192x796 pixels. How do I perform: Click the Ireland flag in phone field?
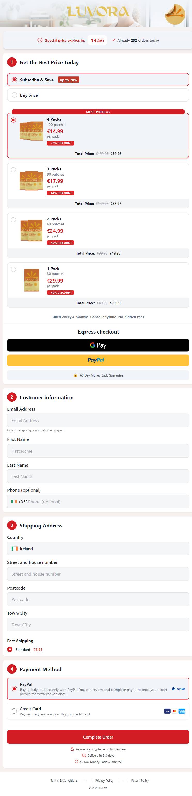[14, 501]
